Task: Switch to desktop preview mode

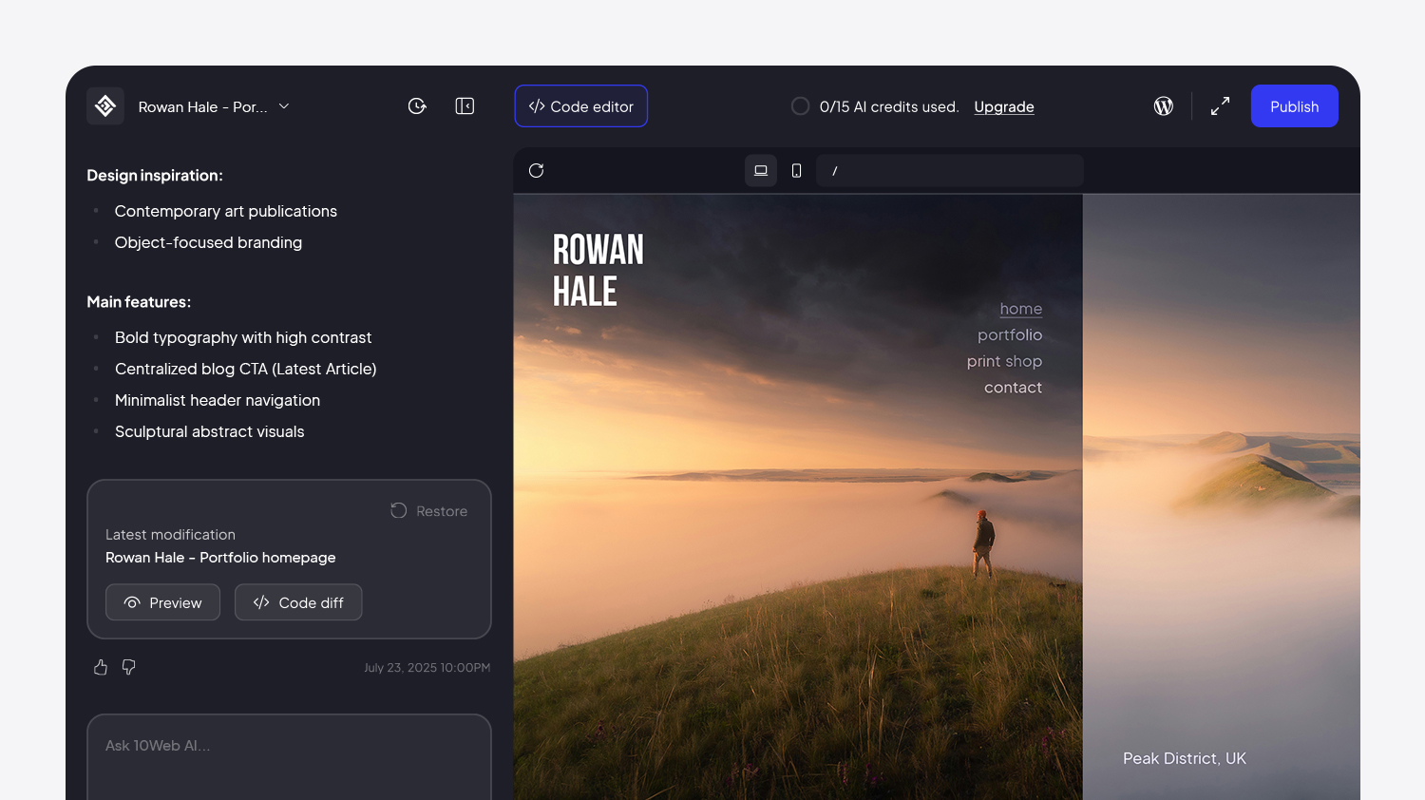Action: click(x=760, y=170)
